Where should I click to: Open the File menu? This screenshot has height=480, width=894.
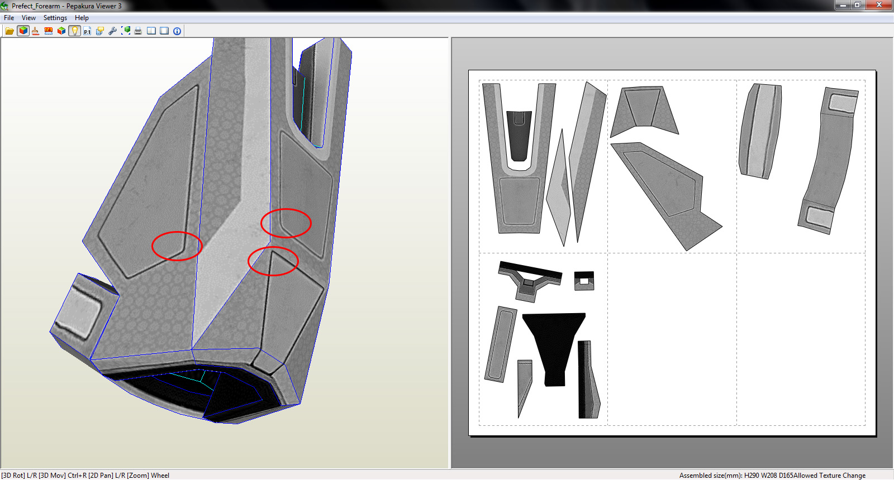click(x=9, y=18)
